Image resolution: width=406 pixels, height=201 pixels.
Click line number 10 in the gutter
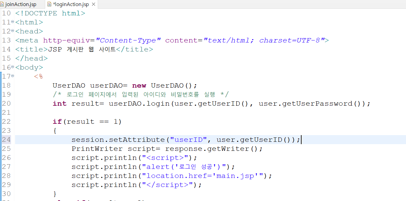(6, 13)
